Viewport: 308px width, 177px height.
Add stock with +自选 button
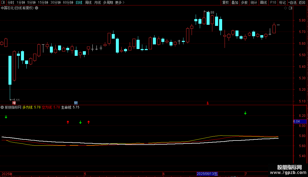[292, 2]
